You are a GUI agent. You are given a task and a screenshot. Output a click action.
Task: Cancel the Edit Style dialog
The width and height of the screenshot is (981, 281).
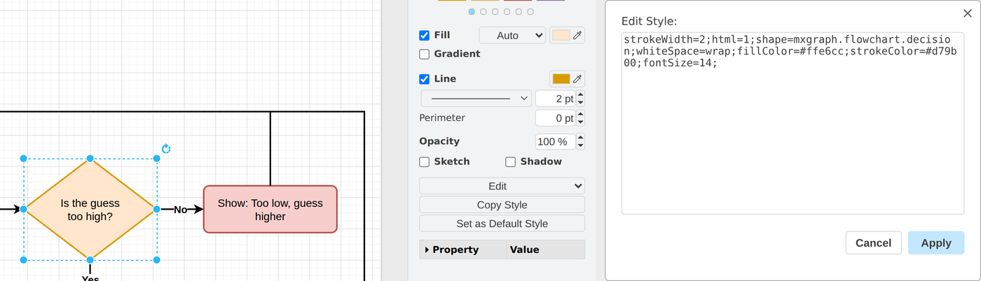[873, 243]
